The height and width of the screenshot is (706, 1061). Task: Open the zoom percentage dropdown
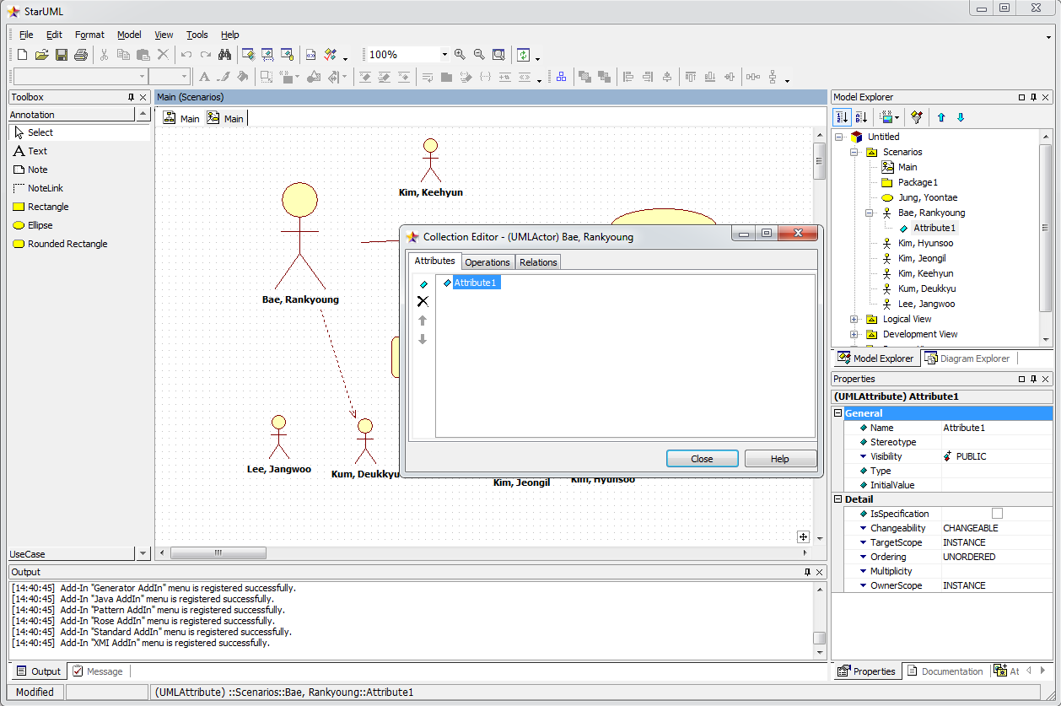(x=444, y=55)
